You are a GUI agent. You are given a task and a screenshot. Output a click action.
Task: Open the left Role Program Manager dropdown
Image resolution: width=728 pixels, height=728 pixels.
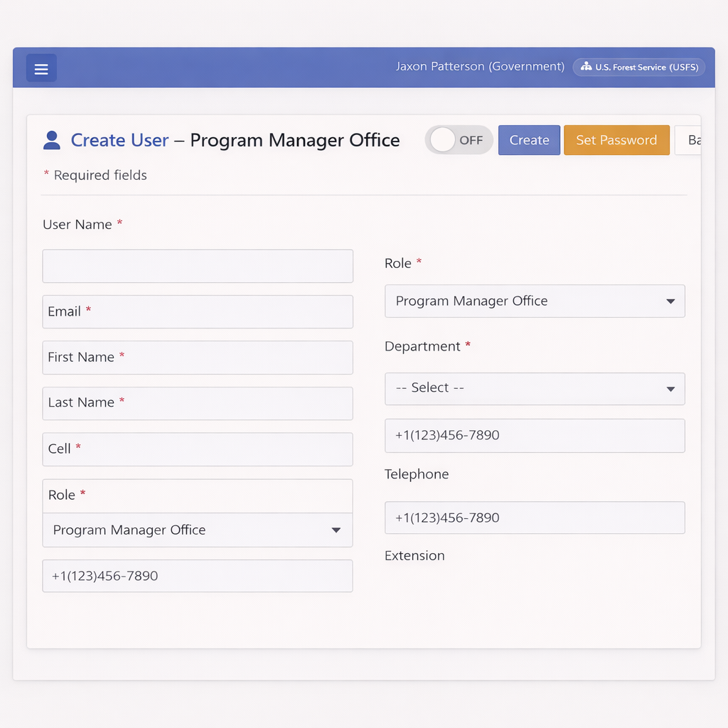tap(198, 530)
